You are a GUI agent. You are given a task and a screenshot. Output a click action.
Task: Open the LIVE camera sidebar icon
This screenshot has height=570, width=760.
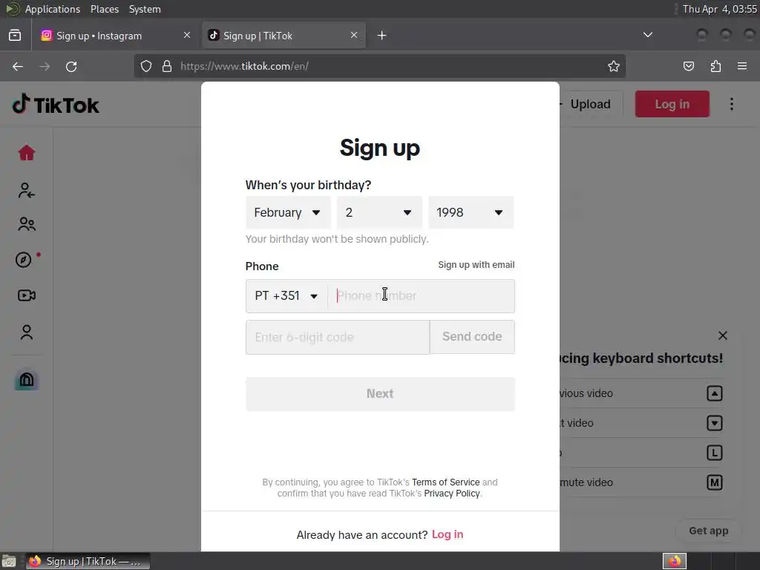tap(27, 295)
